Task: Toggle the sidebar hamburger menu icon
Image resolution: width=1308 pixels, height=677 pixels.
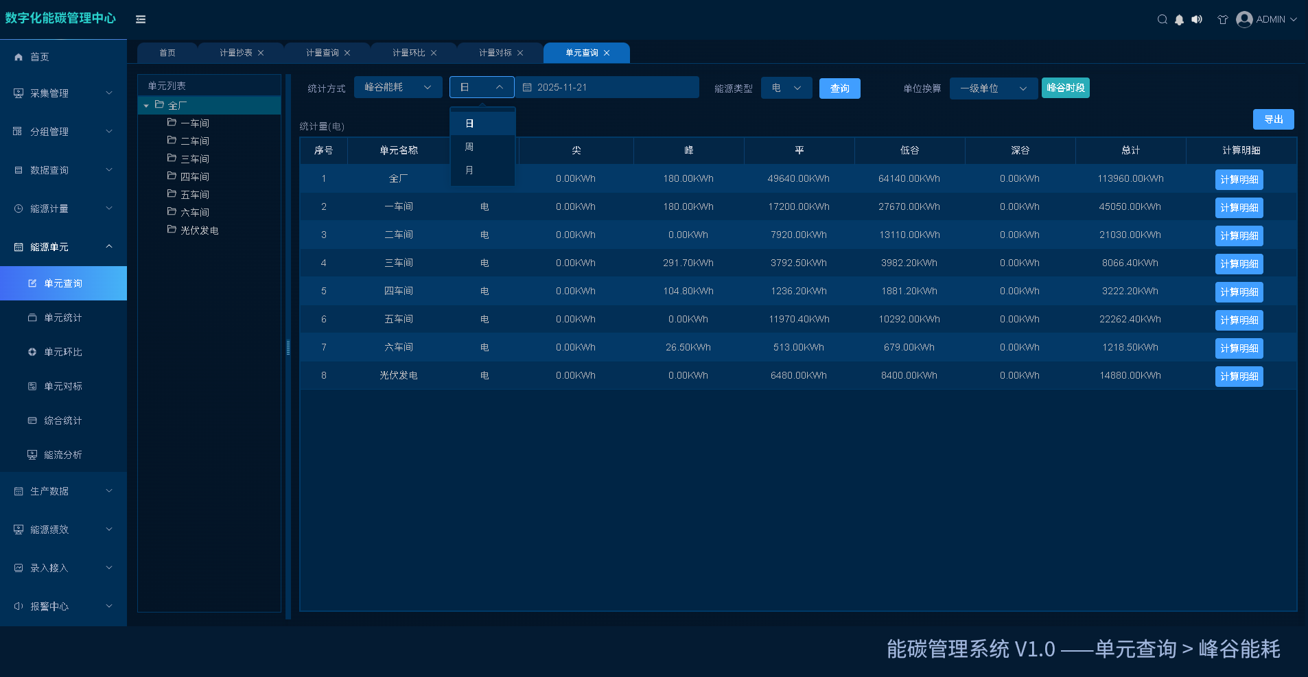Action: point(141,19)
